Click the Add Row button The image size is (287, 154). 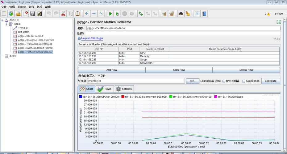[111, 70]
